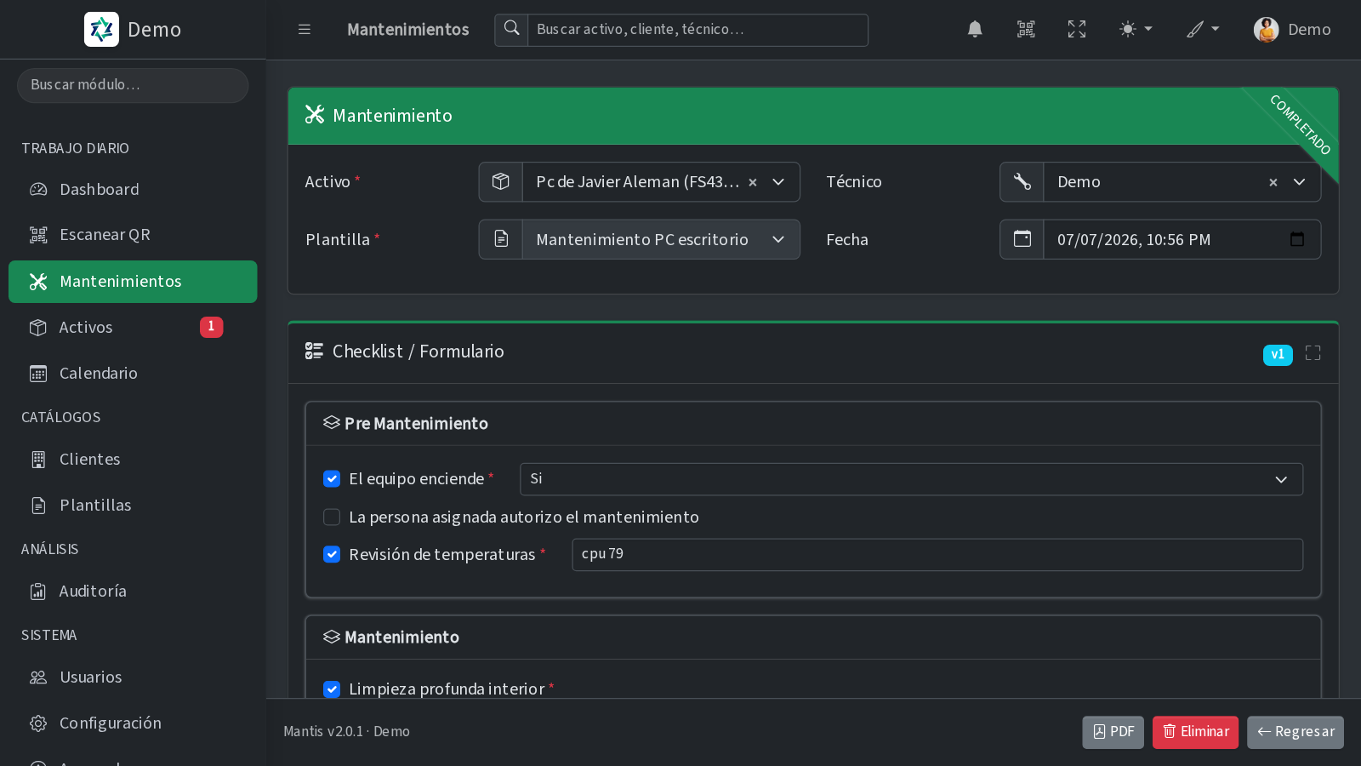Export maintenance with PDF button
1361x766 pixels.
(1113, 732)
